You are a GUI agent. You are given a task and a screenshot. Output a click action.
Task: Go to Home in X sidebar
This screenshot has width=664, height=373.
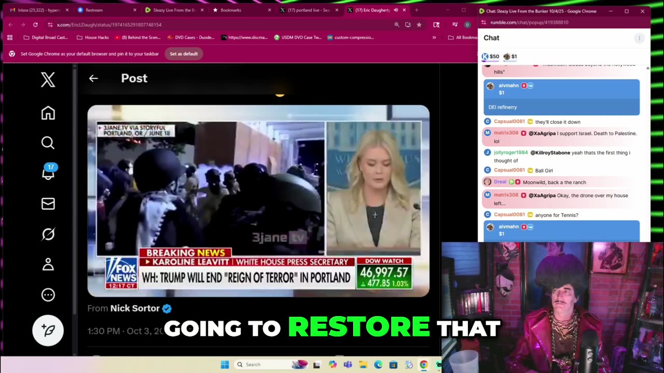pyautogui.click(x=48, y=113)
